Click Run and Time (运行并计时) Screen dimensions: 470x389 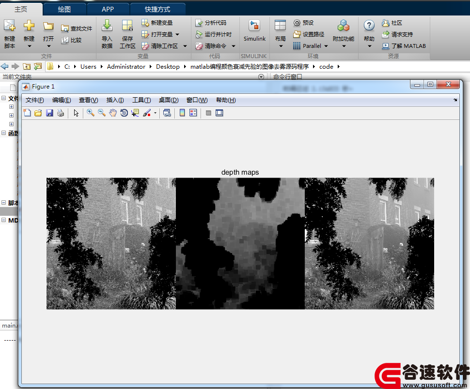214,34
